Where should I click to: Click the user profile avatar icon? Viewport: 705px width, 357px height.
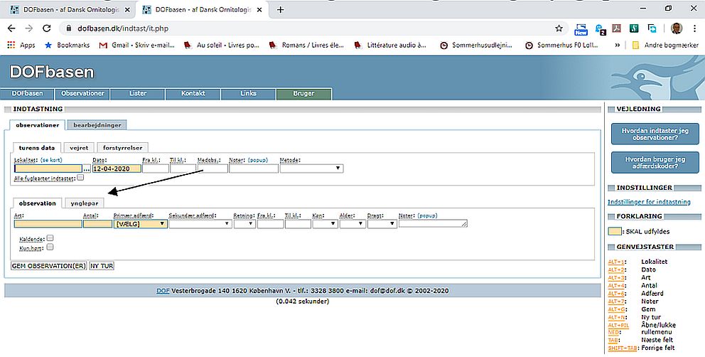[x=677, y=28]
